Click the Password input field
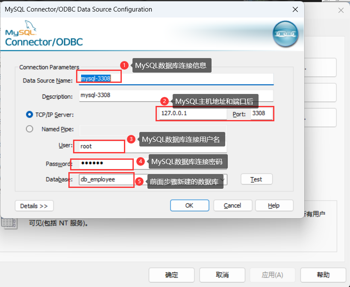This screenshot has width=350, height=287. point(153,163)
